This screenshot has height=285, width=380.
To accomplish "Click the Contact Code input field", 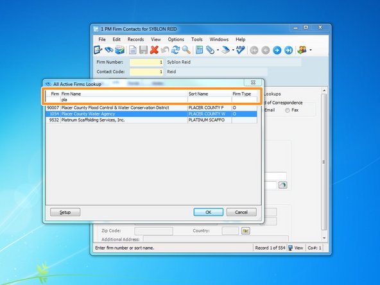I will click(146, 72).
